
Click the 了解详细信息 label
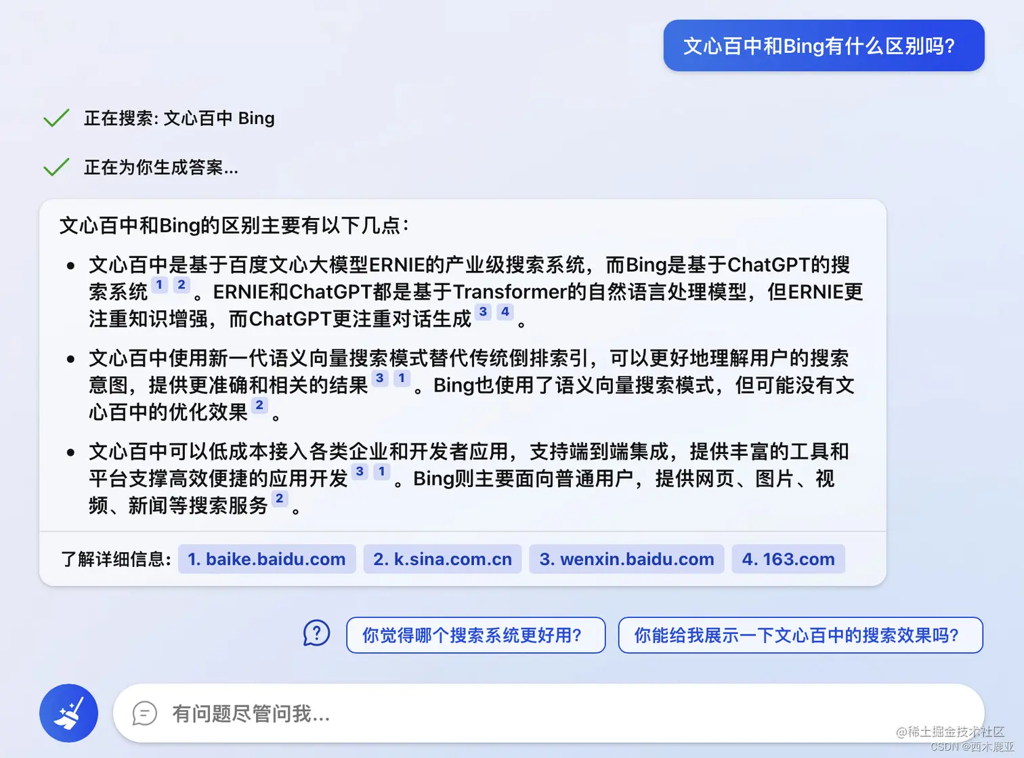pos(116,559)
